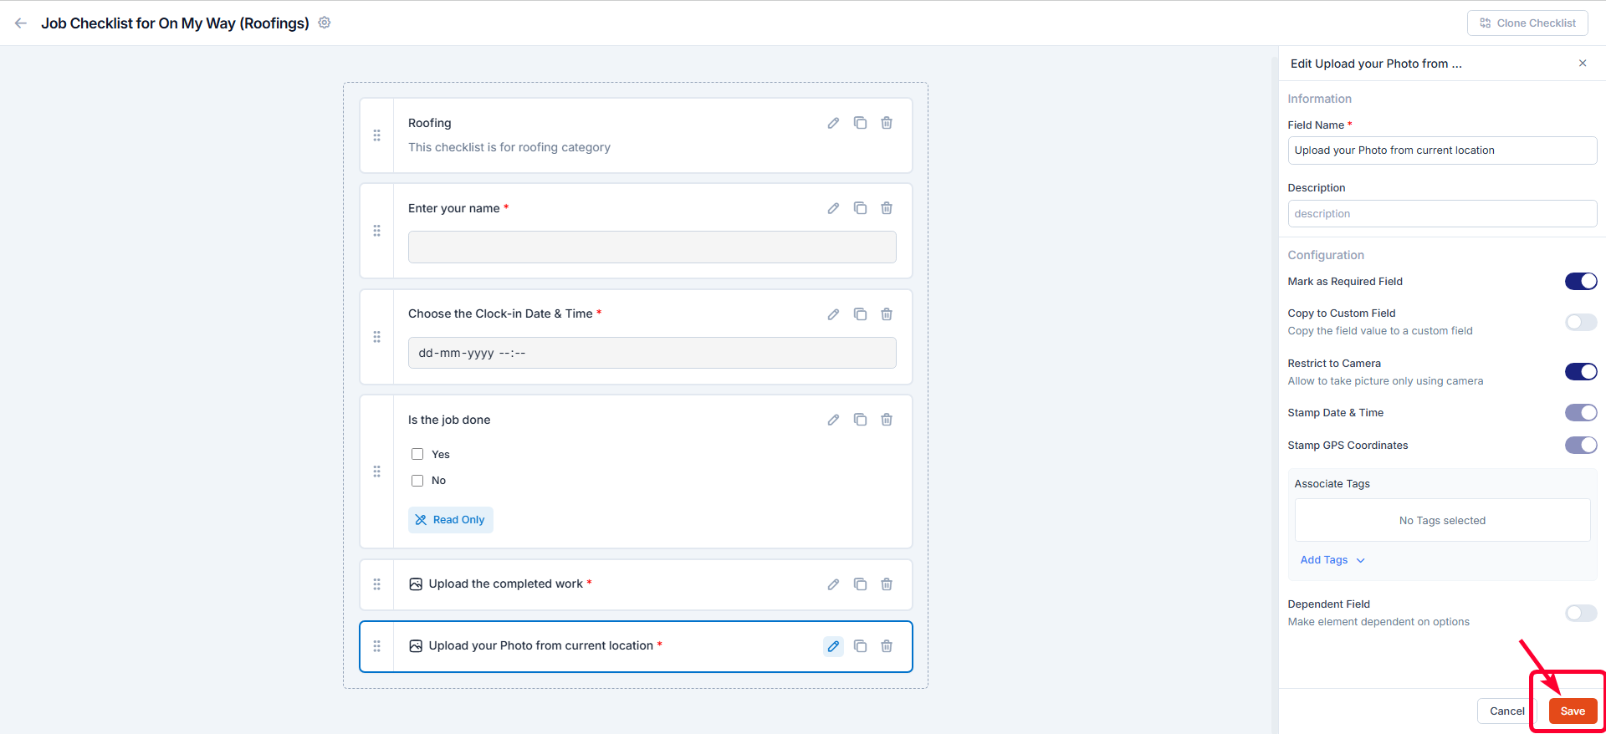Click the Clone Checklist button
This screenshot has width=1606, height=734.
click(x=1527, y=23)
